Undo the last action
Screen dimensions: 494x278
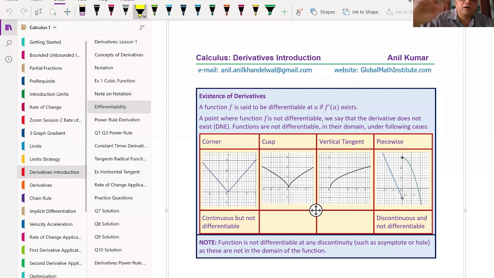click(x=10, y=12)
